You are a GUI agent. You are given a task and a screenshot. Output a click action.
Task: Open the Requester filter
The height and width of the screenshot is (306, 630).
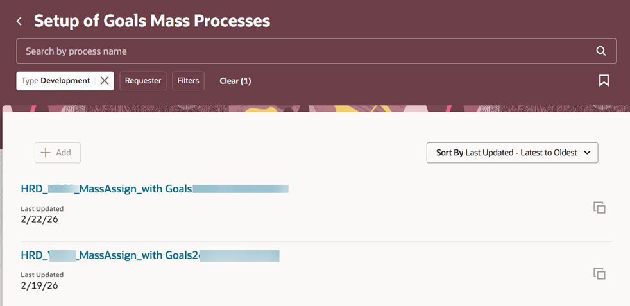point(143,81)
